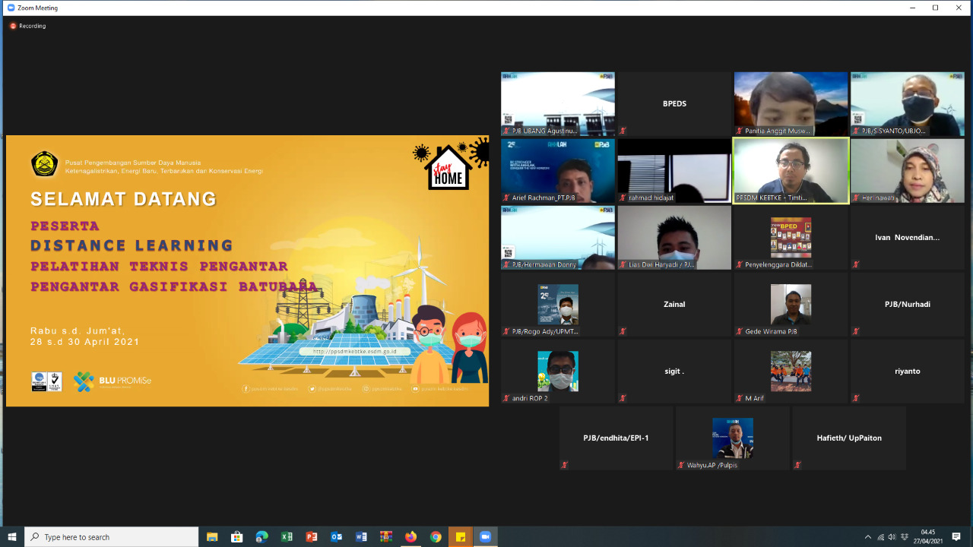The height and width of the screenshot is (547, 973).
Task: Launch Microsoft Edge from the taskbar
Action: (x=262, y=537)
